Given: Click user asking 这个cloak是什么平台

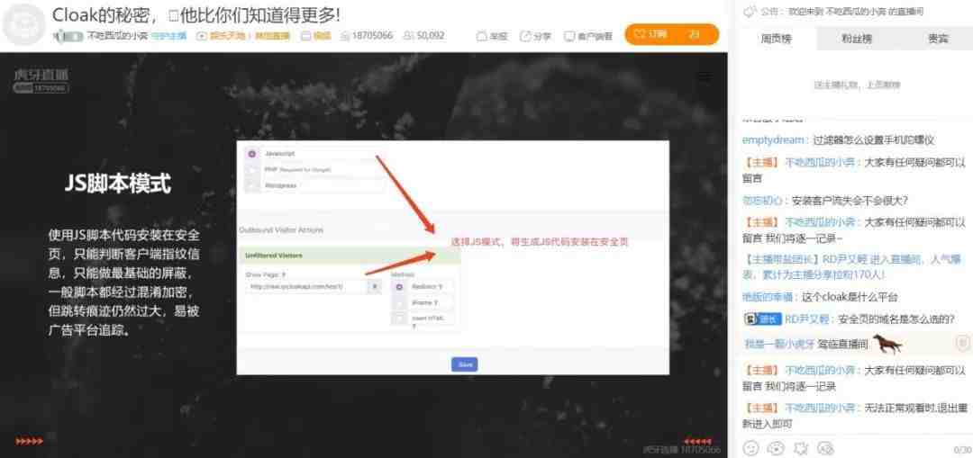Looking at the screenshot, I should pos(768,298).
